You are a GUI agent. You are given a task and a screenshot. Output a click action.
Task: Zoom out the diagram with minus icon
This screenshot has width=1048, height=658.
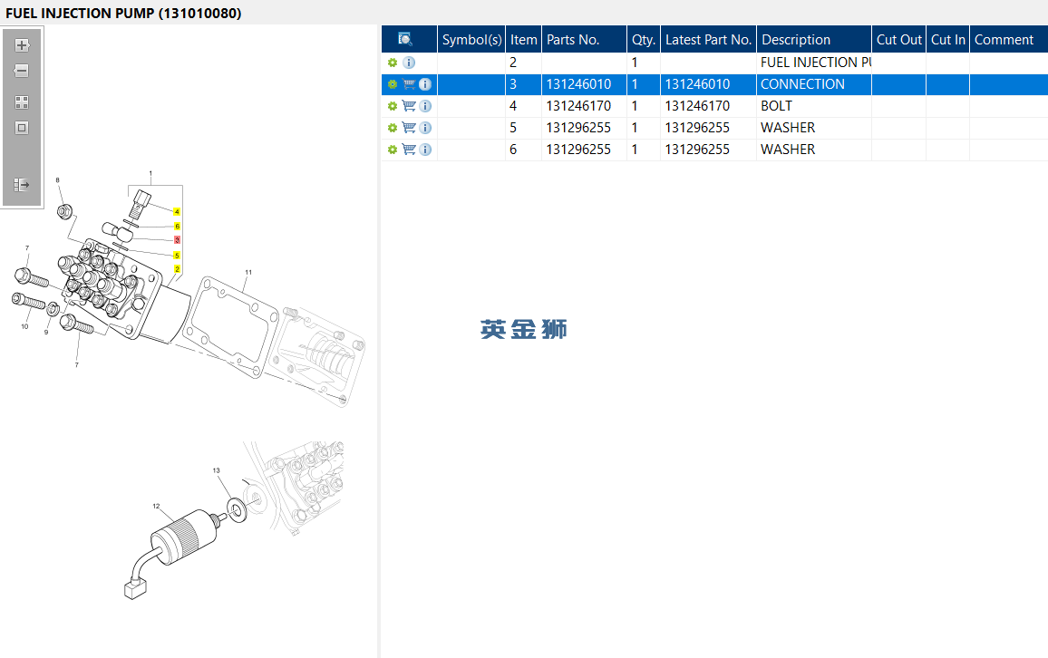point(22,71)
